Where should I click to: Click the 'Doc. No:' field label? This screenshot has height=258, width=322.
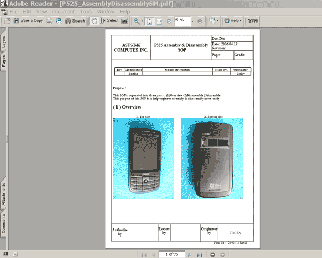(x=218, y=39)
